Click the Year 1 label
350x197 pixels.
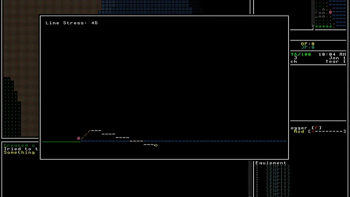[336, 61]
